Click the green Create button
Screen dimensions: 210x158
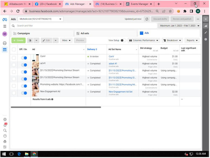point(18,40)
